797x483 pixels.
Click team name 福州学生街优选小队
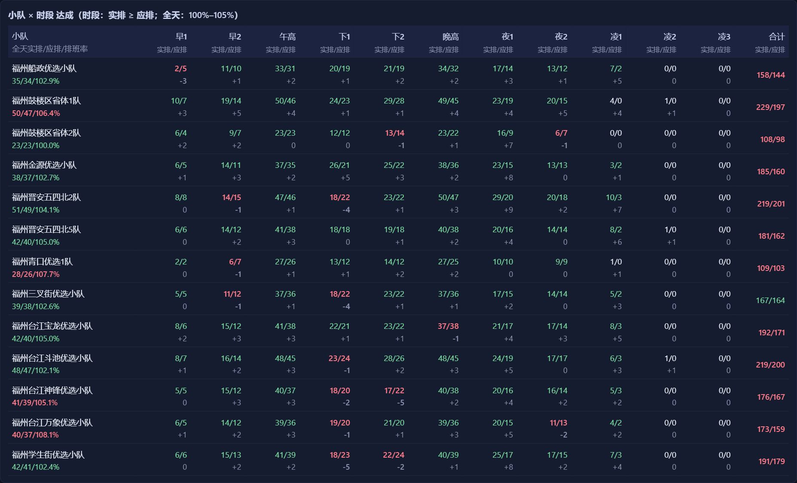(x=48, y=455)
